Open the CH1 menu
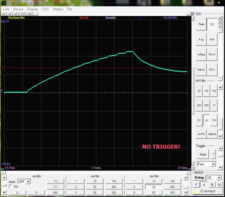Image resolution: width=225 pixels, height=197 pixels. pos(45,9)
